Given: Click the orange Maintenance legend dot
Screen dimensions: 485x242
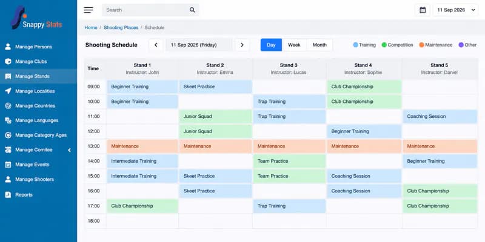Looking at the screenshot, I should click(x=421, y=45).
